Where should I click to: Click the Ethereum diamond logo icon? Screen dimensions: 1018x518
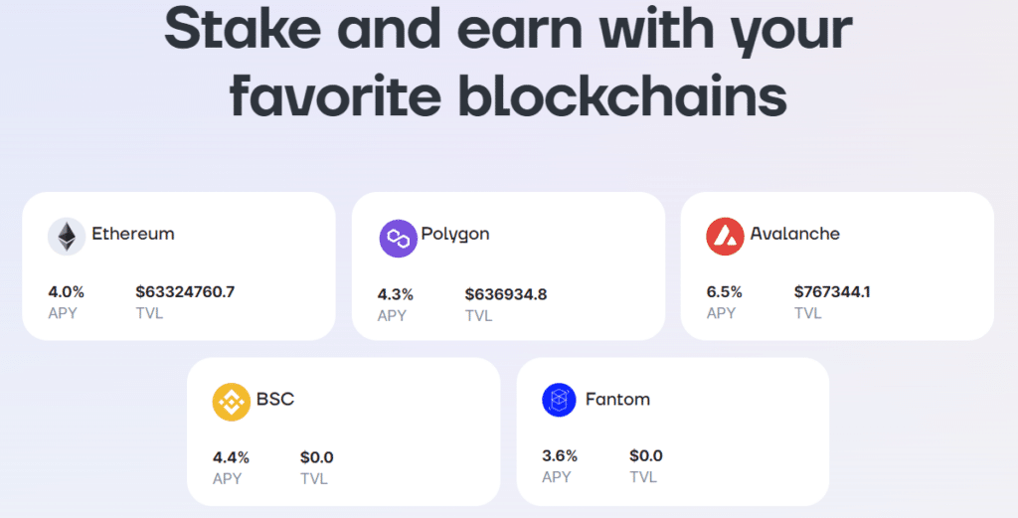(67, 237)
